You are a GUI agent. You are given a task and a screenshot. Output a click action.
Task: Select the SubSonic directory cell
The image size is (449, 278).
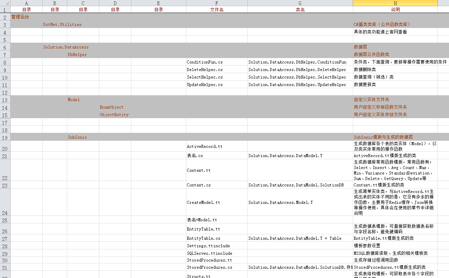[x=77, y=137]
